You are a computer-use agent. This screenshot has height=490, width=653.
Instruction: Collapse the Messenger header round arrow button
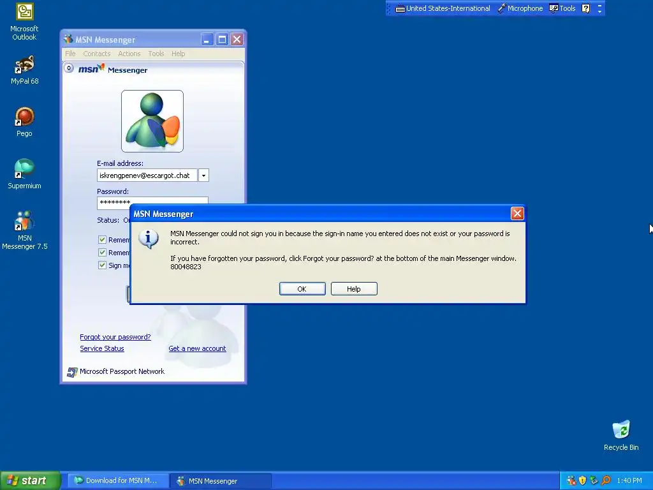pyautogui.click(x=69, y=68)
